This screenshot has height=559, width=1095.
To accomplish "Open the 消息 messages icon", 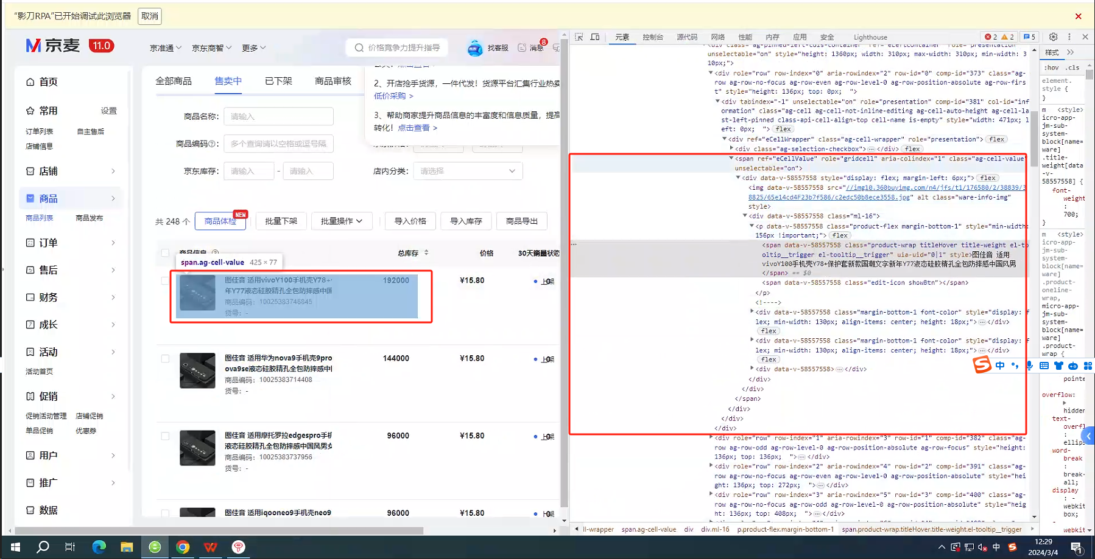I will 523,47.
